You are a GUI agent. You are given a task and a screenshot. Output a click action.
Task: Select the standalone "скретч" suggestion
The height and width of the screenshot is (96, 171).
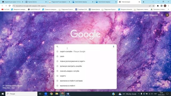pyautogui.click(x=85, y=76)
